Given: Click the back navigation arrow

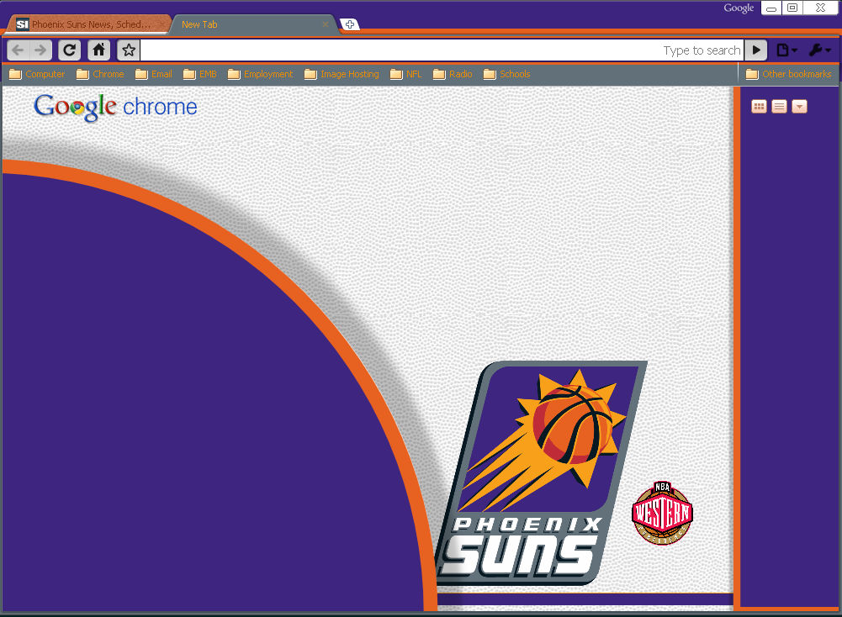Looking at the screenshot, I should [16, 50].
